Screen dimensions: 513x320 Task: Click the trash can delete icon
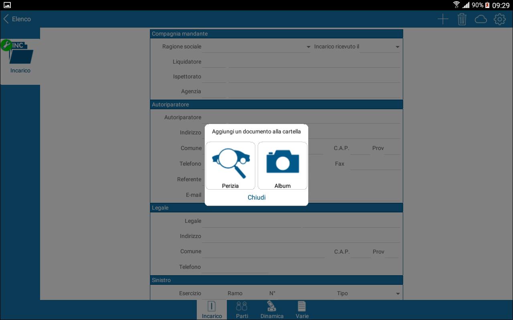(462, 19)
